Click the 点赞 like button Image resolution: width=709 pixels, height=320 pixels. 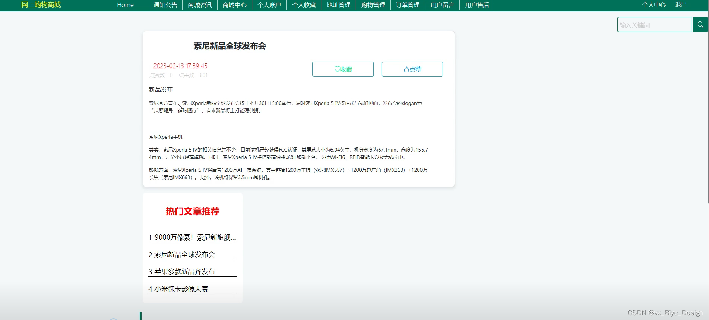[412, 69]
